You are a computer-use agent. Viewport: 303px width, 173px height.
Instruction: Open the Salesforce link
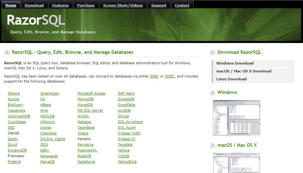(86, 162)
